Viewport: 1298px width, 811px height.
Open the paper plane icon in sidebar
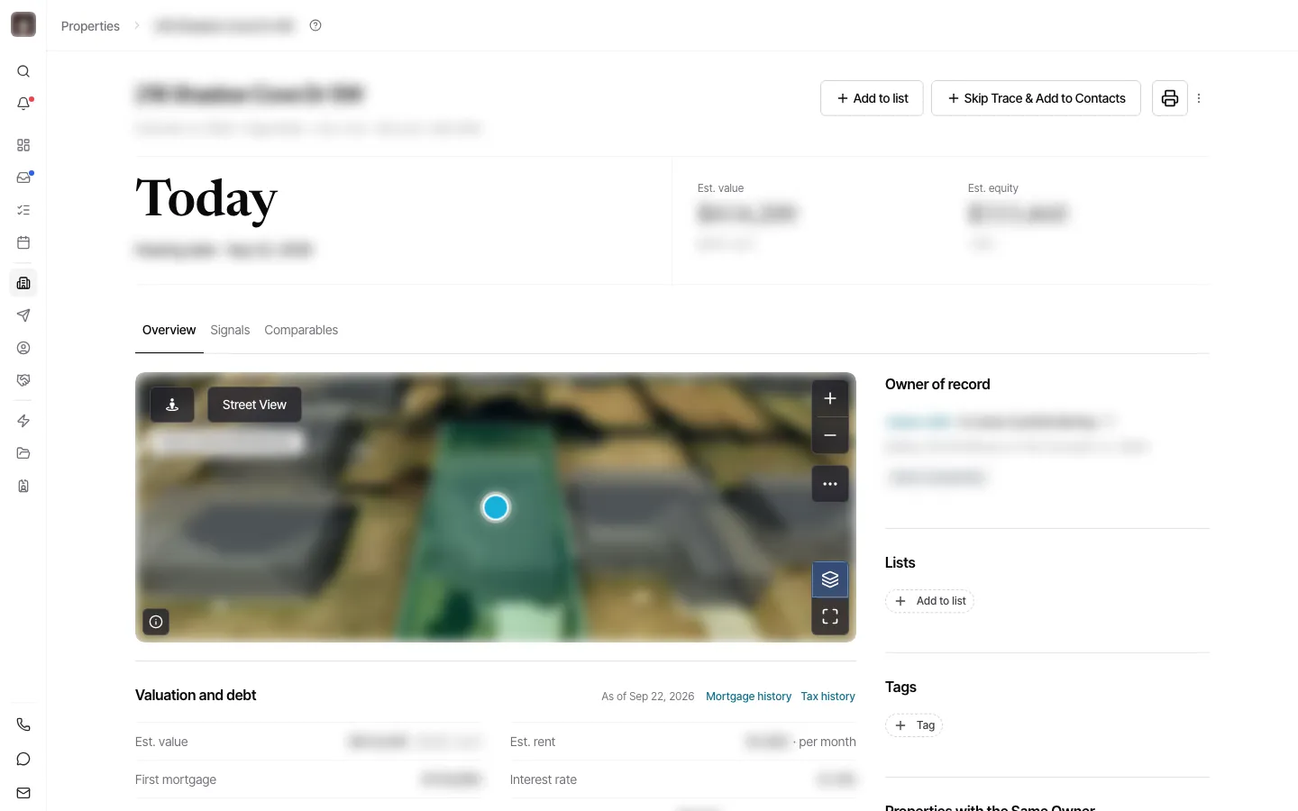point(23,315)
